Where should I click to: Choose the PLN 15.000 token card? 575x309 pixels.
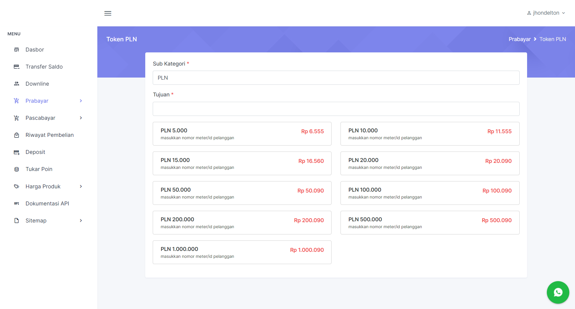(242, 163)
